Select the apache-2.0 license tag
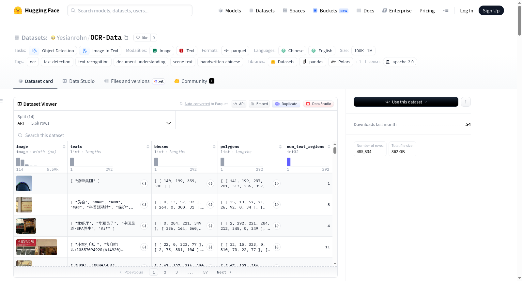 [x=400, y=62]
